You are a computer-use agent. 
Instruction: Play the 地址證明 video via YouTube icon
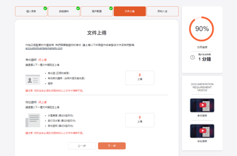202,131
